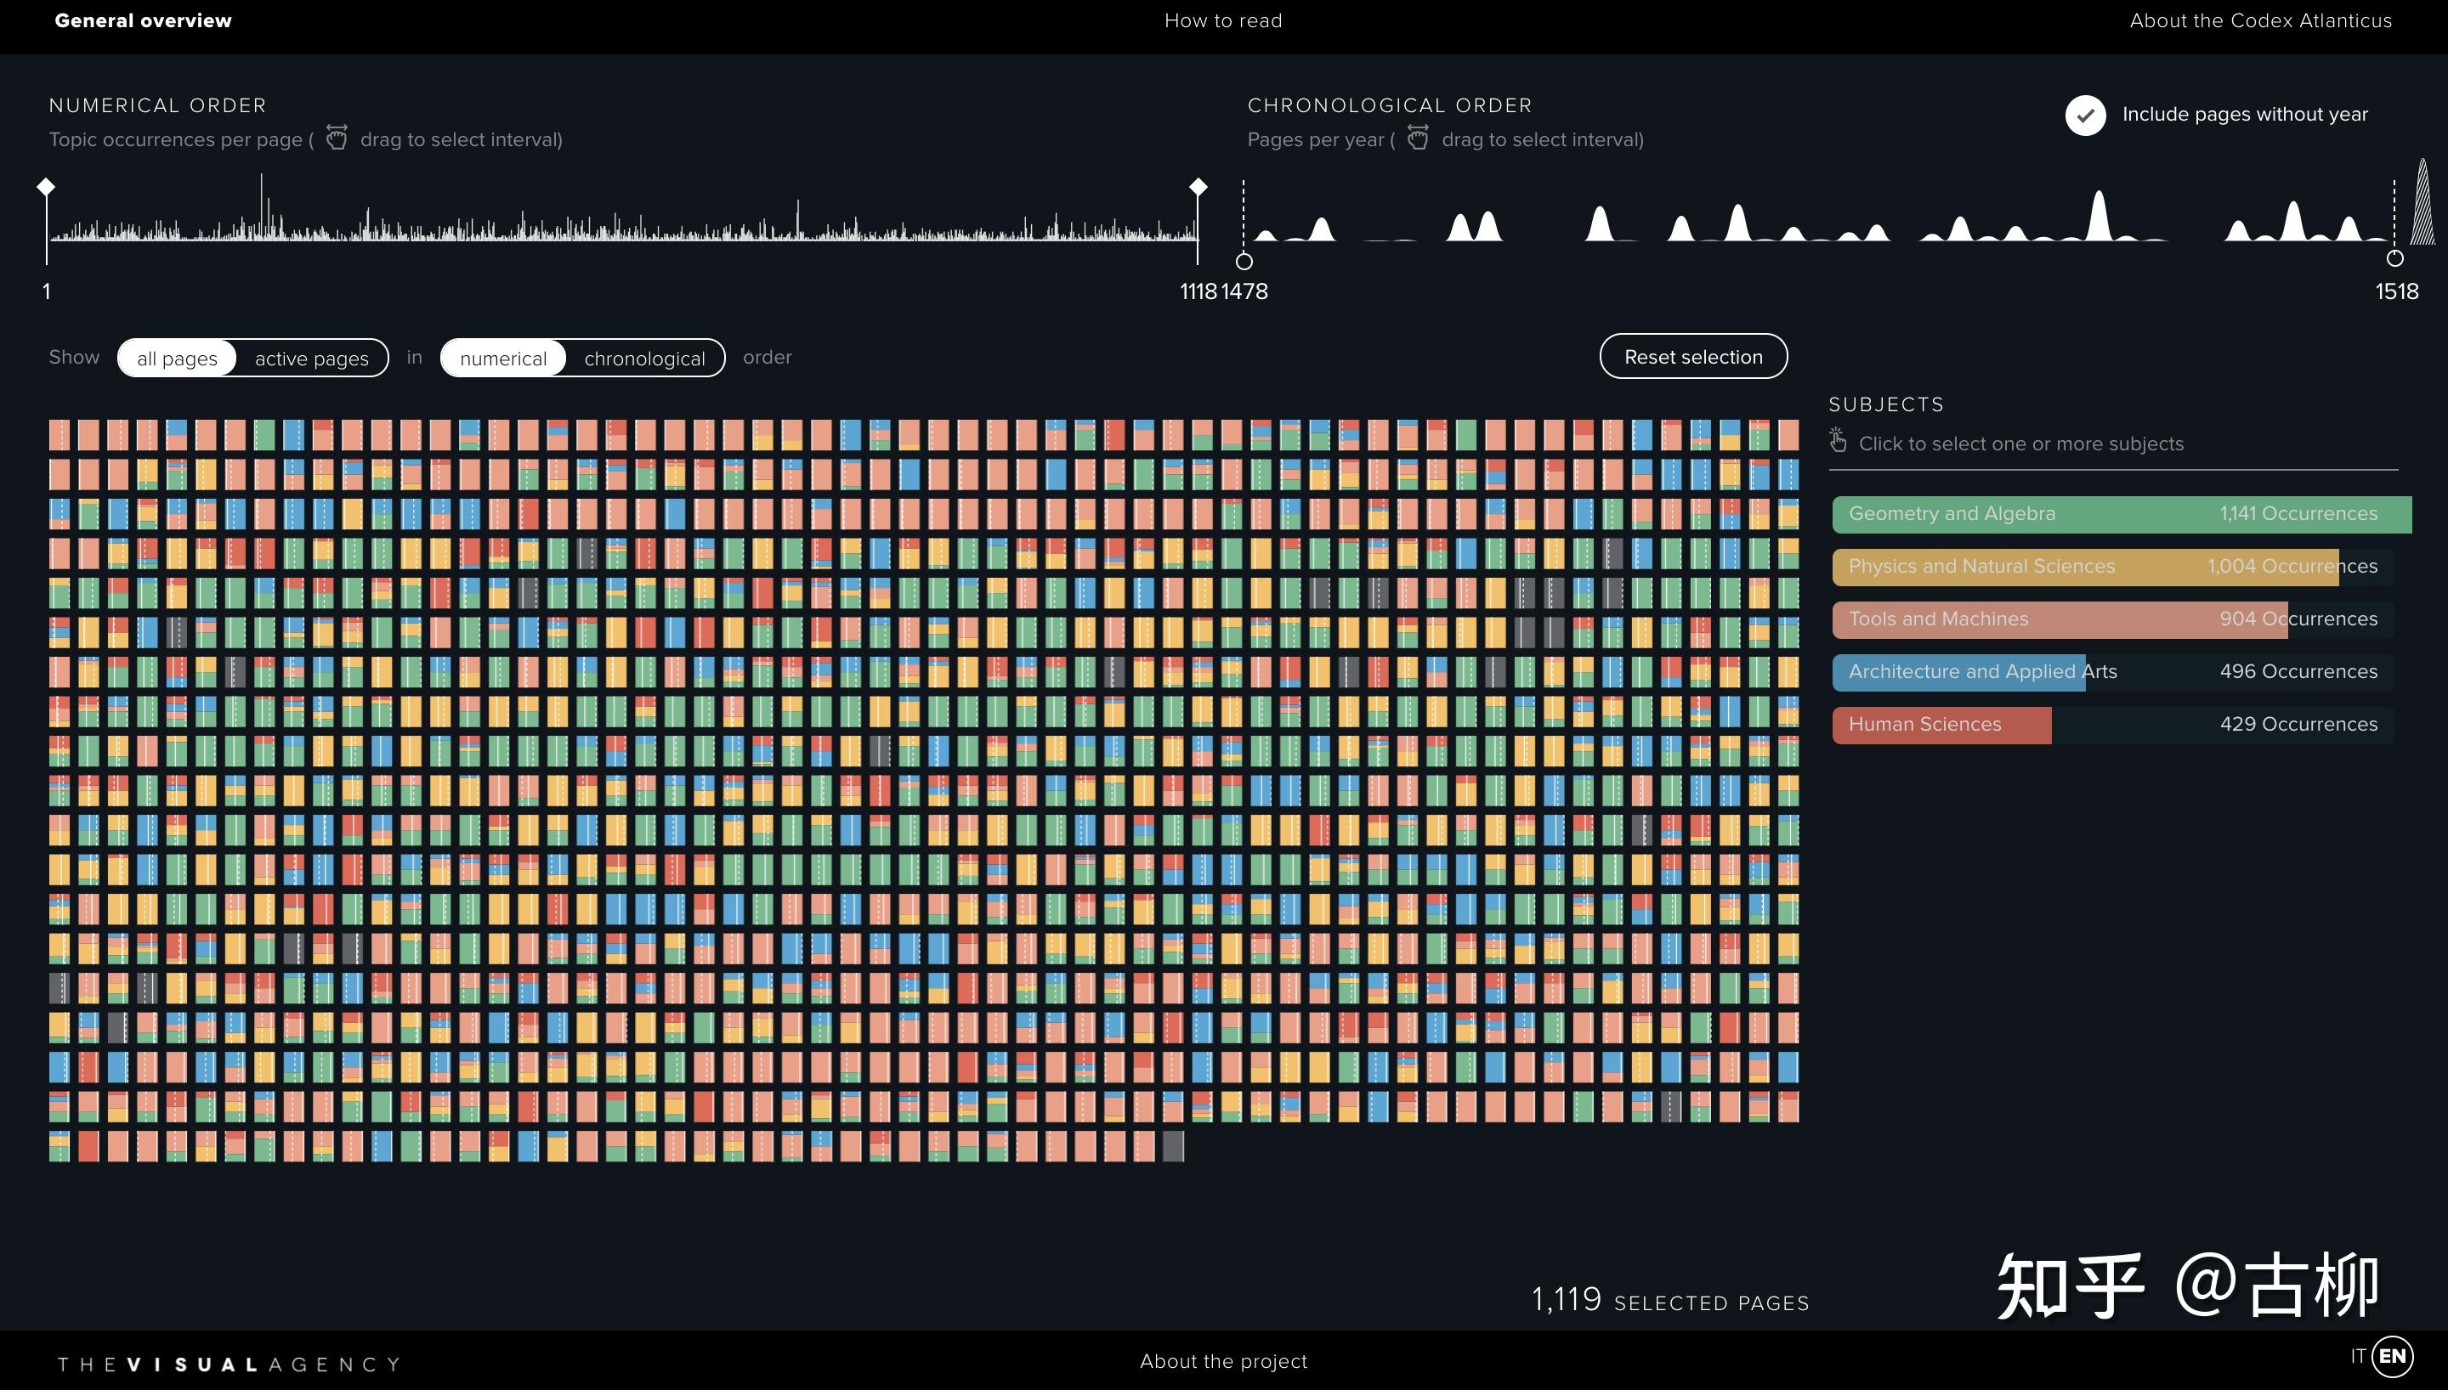Toggle the Include pages without year checkmark
Screen dimensions: 2448x1390
pos(2085,116)
